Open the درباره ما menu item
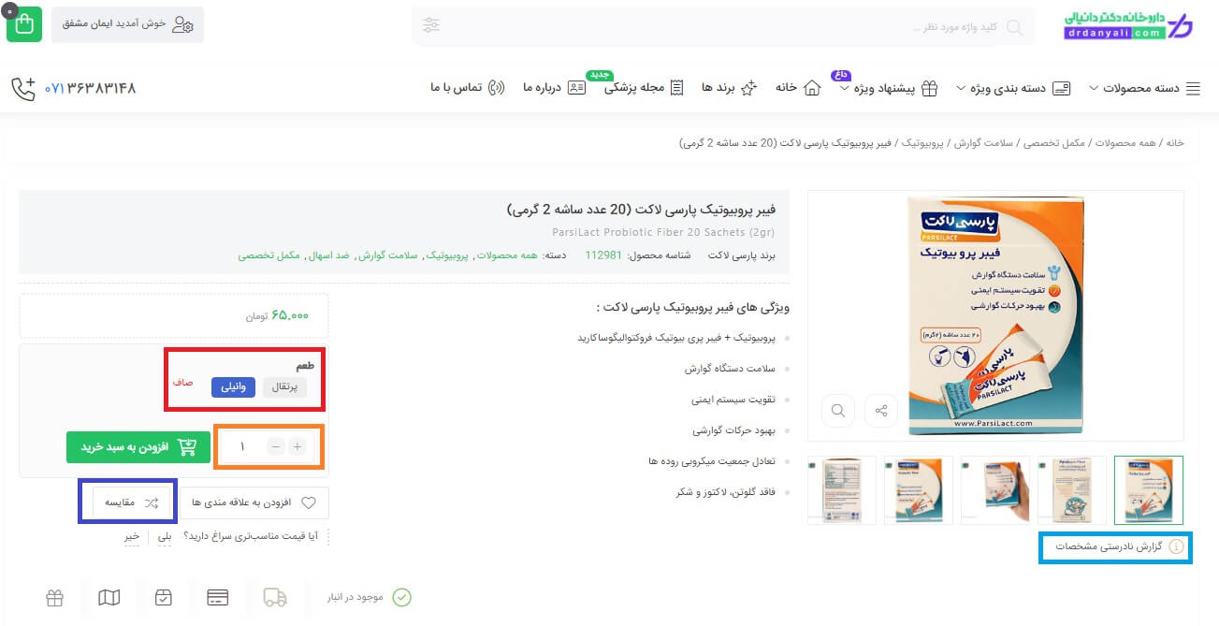The height and width of the screenshot is (626, 1219). 554,88
